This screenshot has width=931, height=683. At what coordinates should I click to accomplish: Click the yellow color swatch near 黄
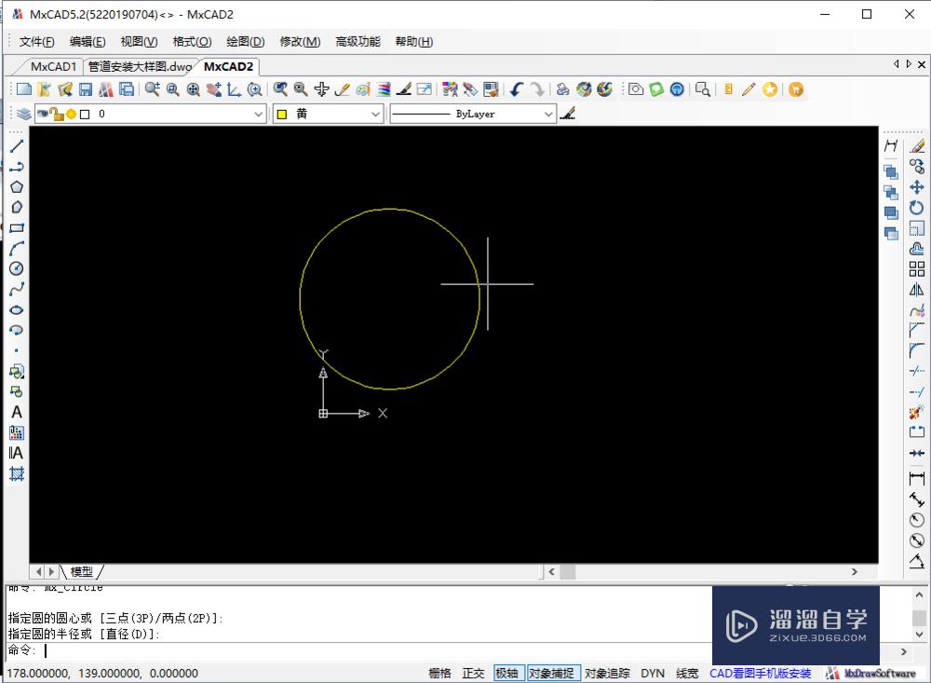(281, 113)
